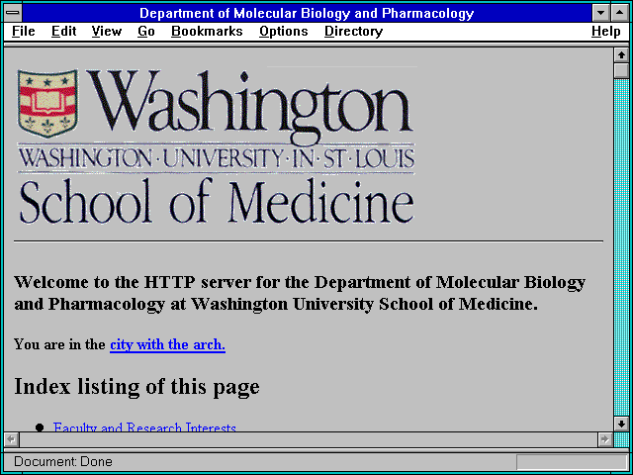Click the horizontal scrollbar left arrow

pyautogui.click(x=11, y=439)
